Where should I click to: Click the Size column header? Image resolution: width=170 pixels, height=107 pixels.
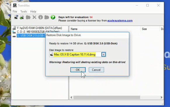pos(144,29)
